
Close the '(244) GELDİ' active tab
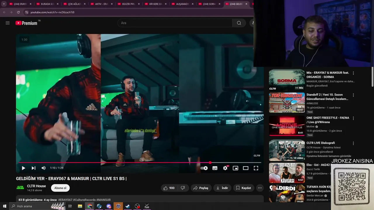[x=246, y=4]
